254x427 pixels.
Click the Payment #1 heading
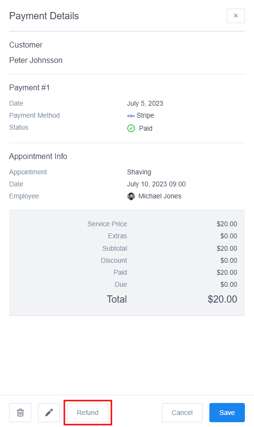(29, 88)
